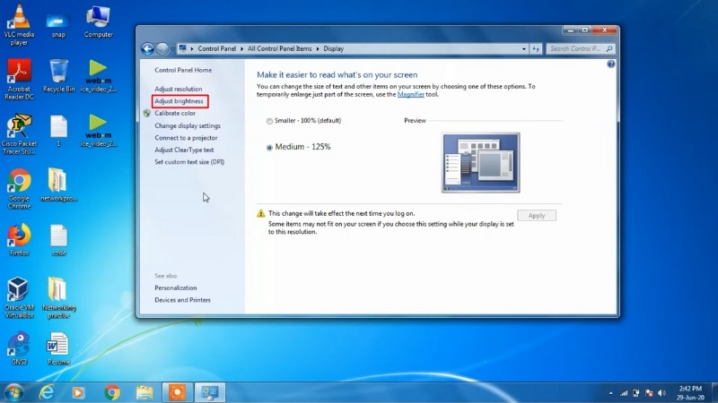Viewport: 718px width, 403px height.
Task: Open the upper ice_video webm file
Action: (99, 76)
